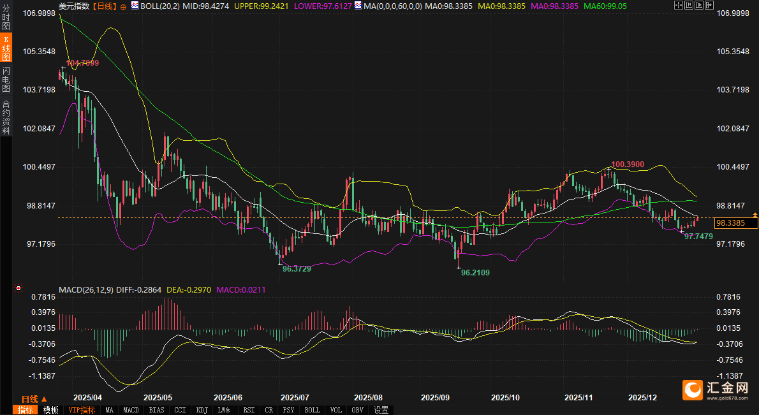
Task: Open the 设置 button in indicator bar
Action: pyautogui.click(x=381, y=410)
